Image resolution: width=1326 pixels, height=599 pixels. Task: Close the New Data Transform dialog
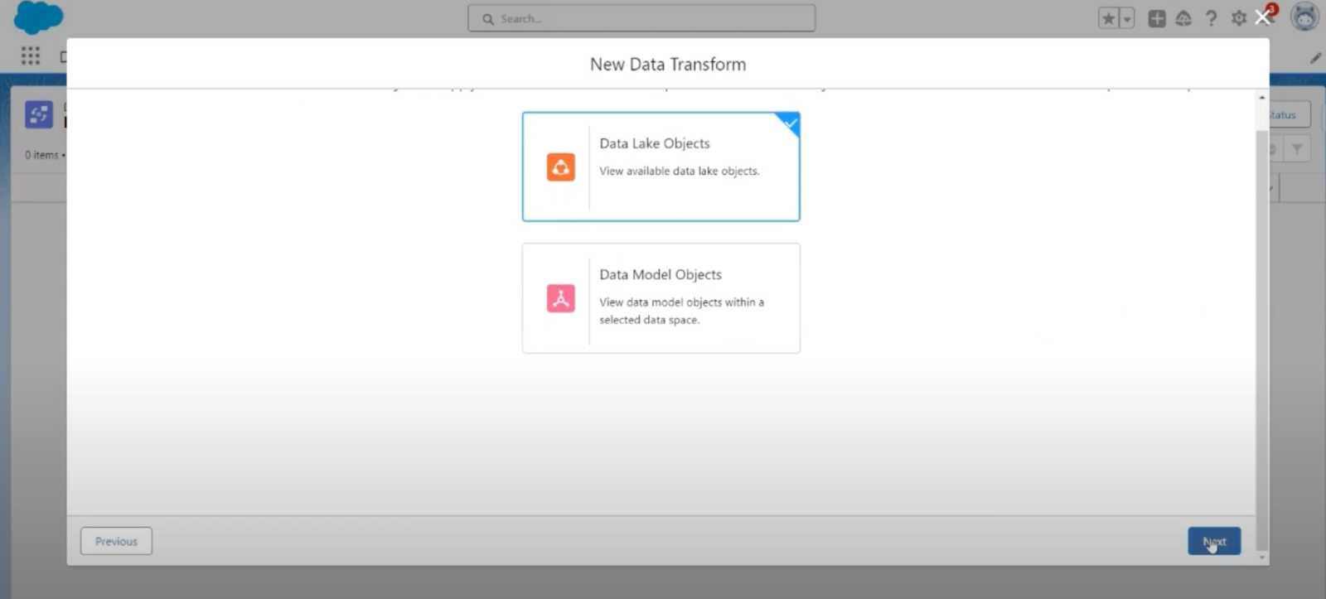pyautogui.click(x=1262, y=17)
